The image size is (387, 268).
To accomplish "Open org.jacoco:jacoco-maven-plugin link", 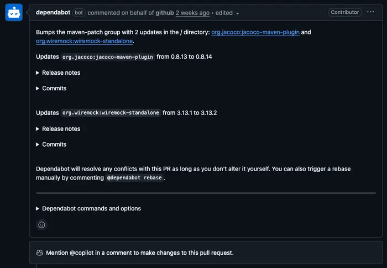I will click(255, 32).
